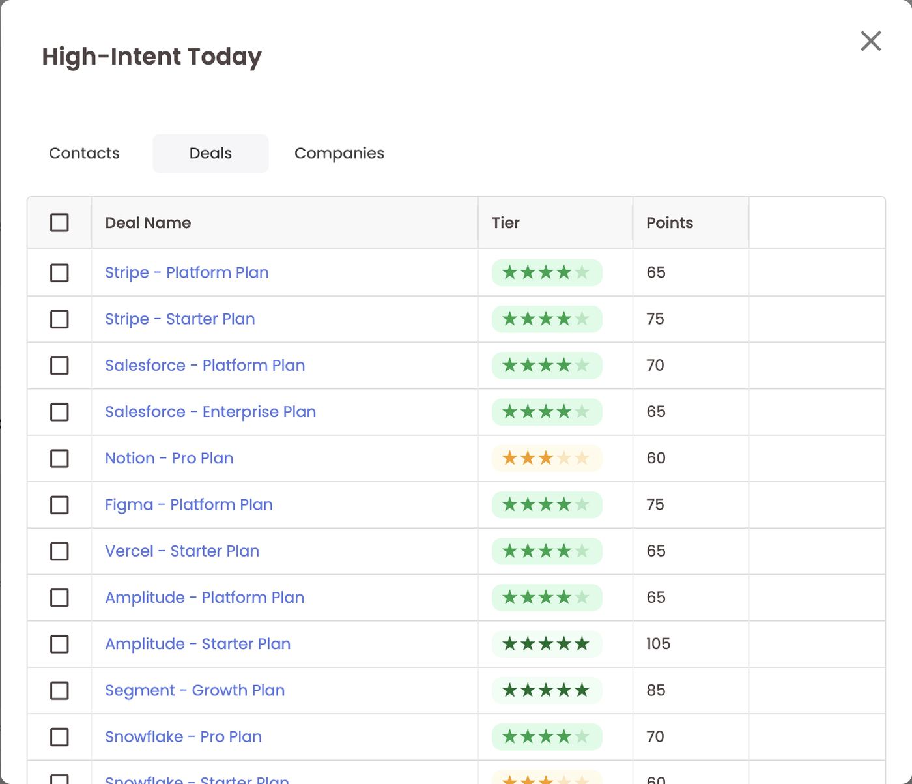Click the 85 points value for Segment - Growth Plan
912x784 pixels.
coord(656,690)
